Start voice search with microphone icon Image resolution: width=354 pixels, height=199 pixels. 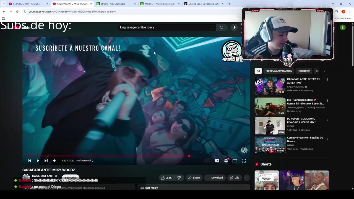coord(234,27)
